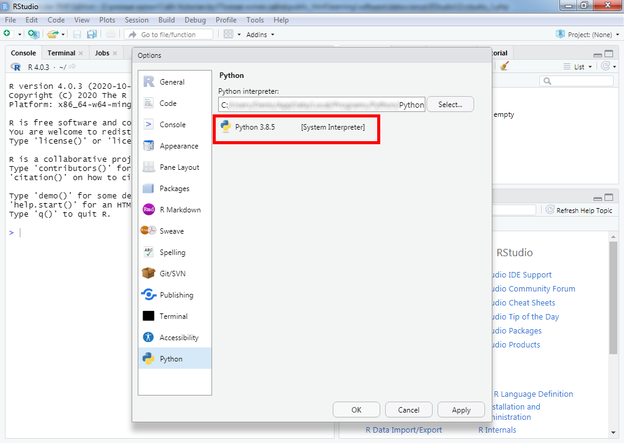The height and width of the screenshot is (443, 624).
Task: Click the Save all documents icon
Action: click(x=92, y=35)
